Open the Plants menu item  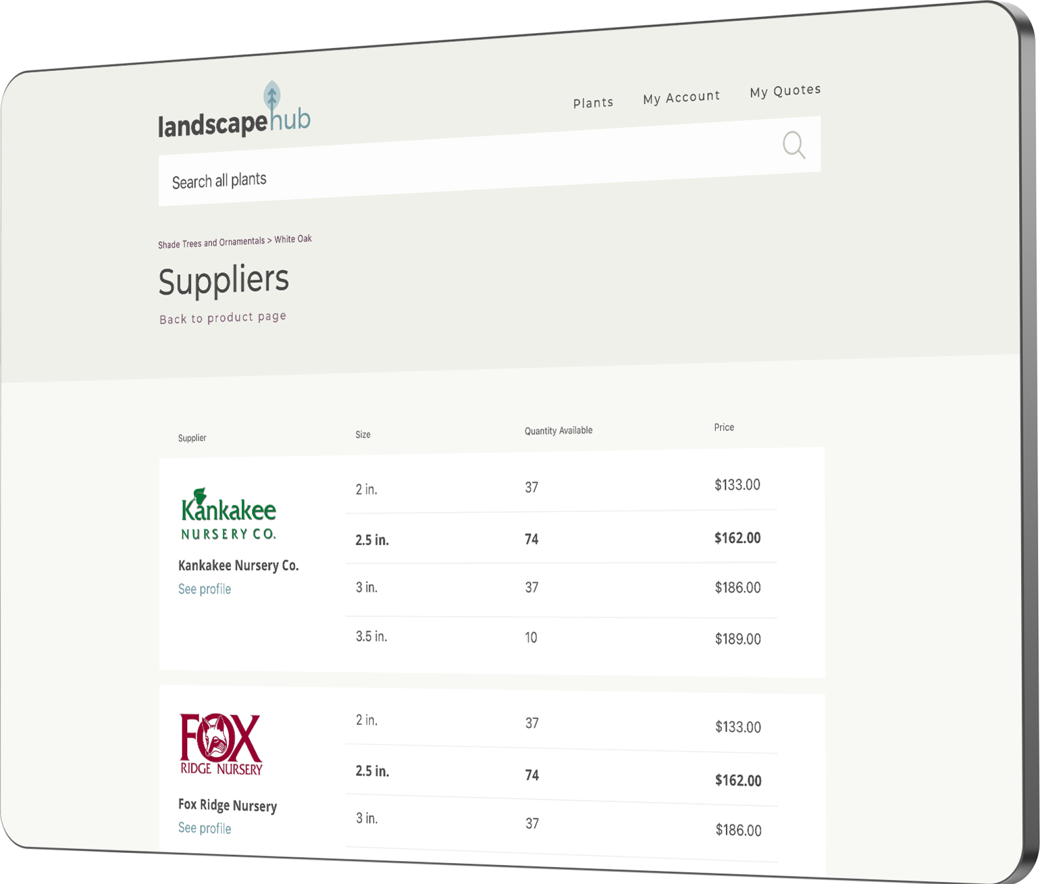(593, 103)
